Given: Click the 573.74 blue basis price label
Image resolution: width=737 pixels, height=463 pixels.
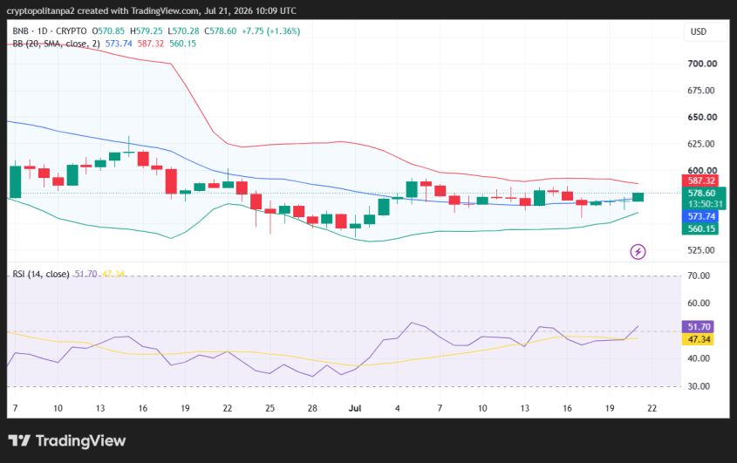Looking at the screenshot, I should point(700,217).
